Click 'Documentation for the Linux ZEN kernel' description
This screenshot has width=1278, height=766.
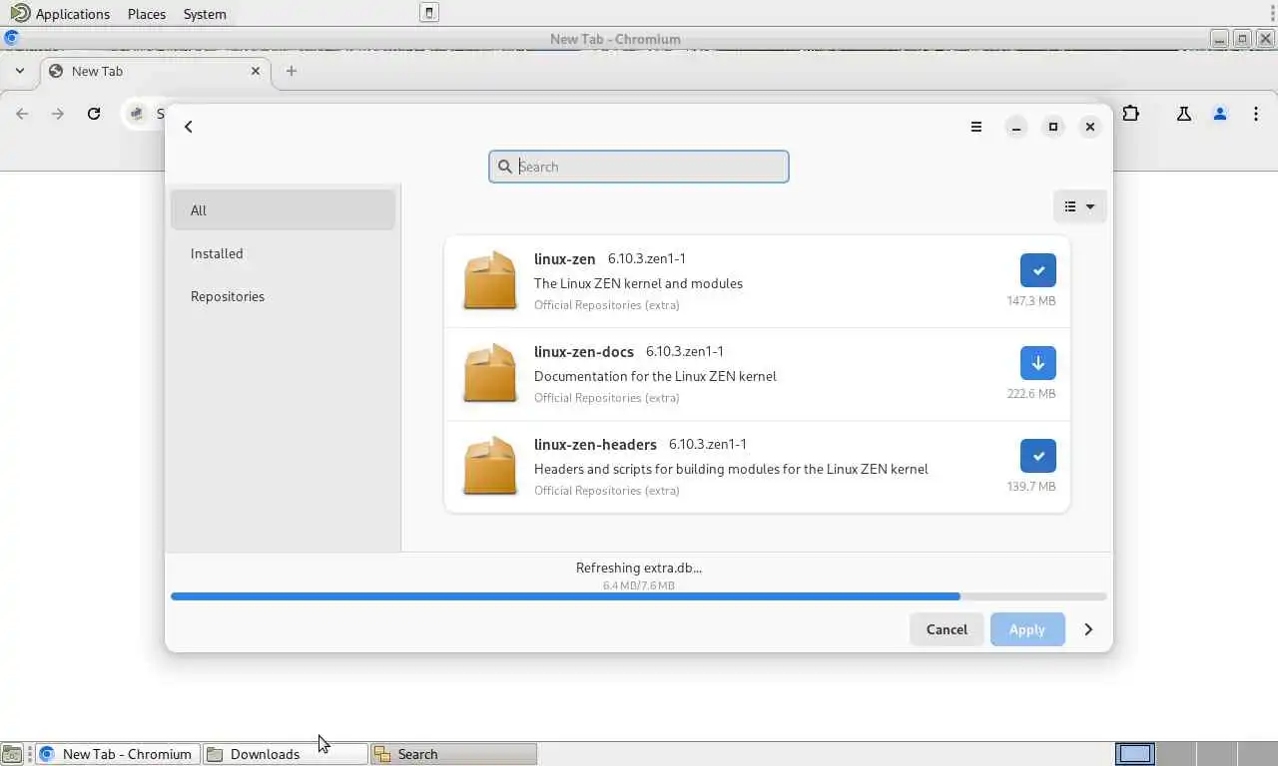tap(655, 376)
